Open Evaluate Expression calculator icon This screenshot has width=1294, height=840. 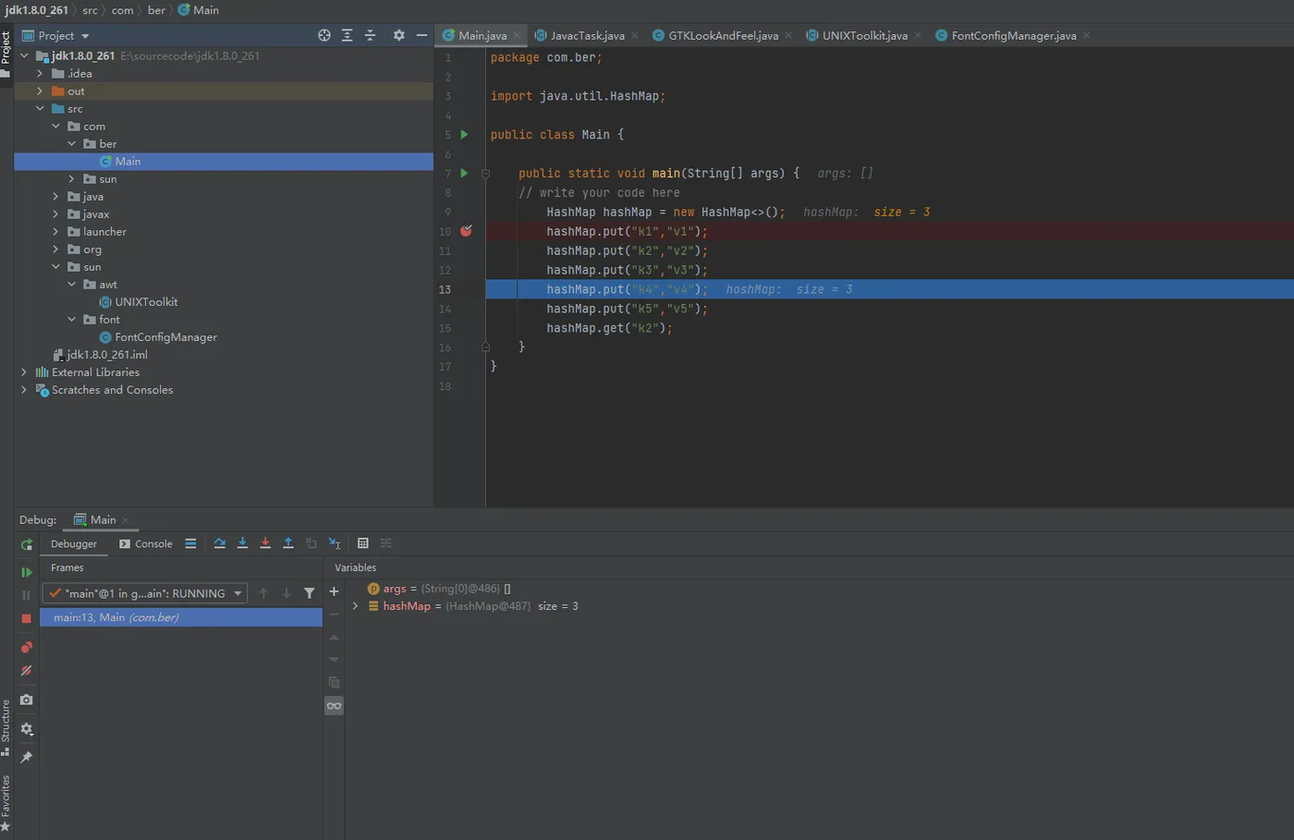[363, 543]
